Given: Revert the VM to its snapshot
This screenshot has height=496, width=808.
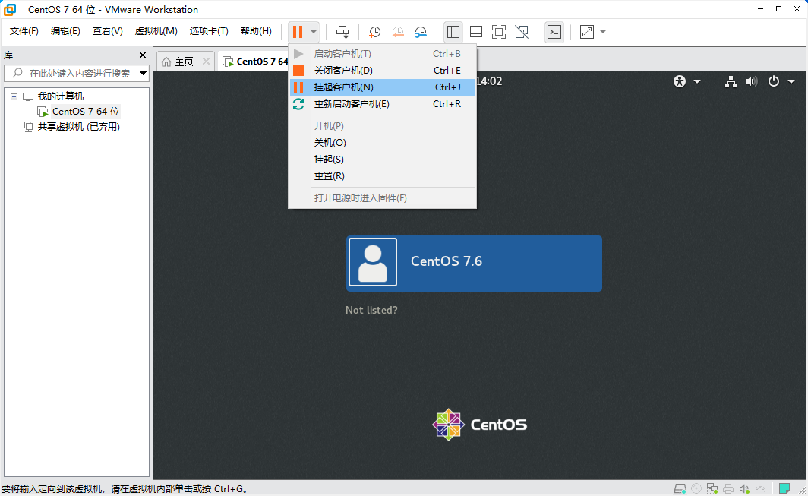Looking at the screenshot, I should pyautogui.click(x=398, y=32).
